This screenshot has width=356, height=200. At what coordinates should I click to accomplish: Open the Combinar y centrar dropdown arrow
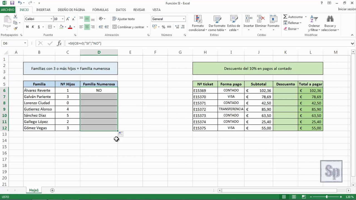(x=147, y=27)
